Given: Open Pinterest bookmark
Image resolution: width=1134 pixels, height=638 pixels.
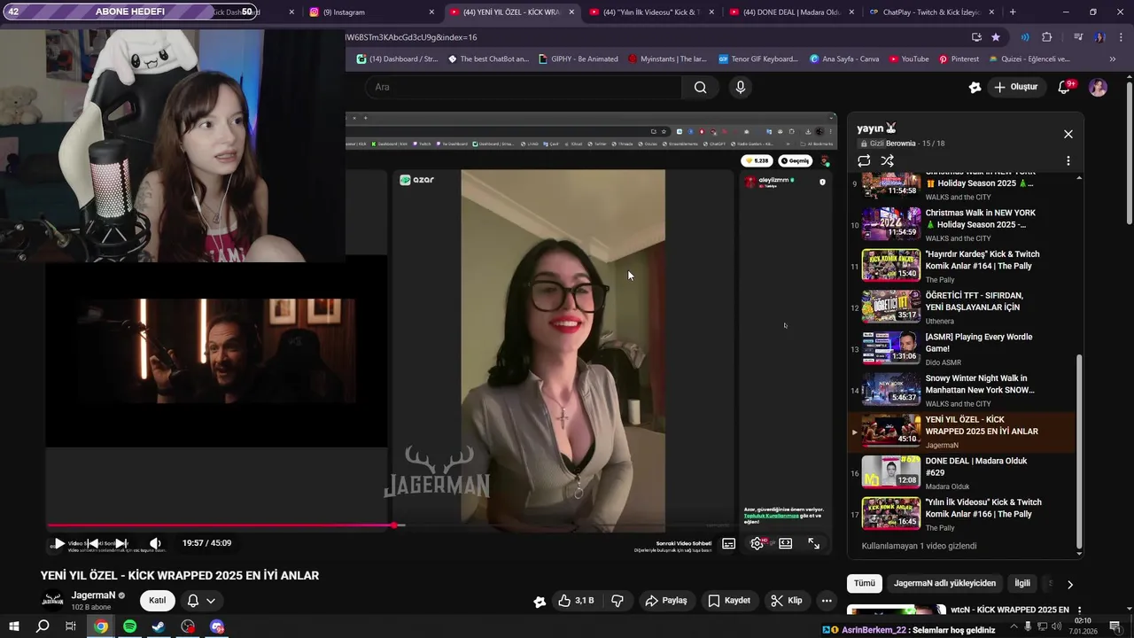Looking at the screenshot, I should point(959,59).
